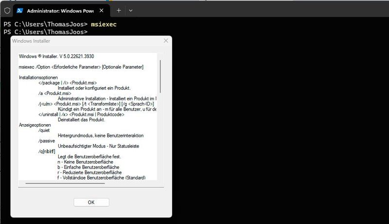
Task: Click the 'msiexec' command in the terminal
Action: (104, 24)
